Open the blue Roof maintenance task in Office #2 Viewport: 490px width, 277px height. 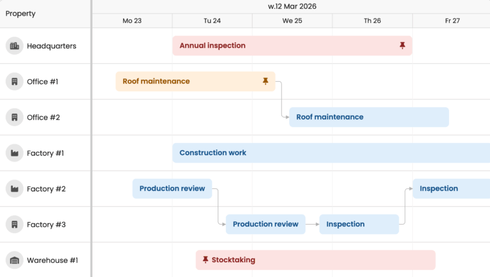coord(369,117)
